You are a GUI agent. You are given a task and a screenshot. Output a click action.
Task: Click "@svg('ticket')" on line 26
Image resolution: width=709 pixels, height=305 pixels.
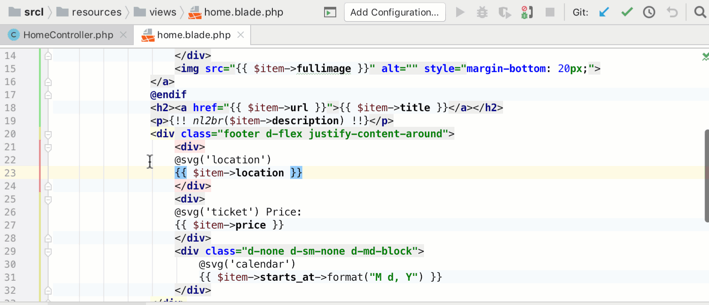point(217,212)
